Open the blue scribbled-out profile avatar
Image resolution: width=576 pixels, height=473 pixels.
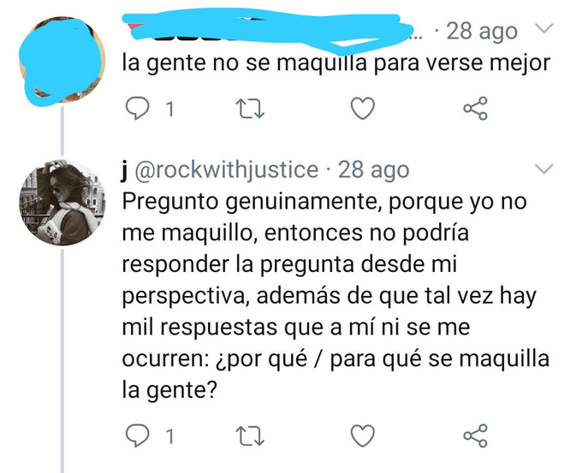[62, 60]
